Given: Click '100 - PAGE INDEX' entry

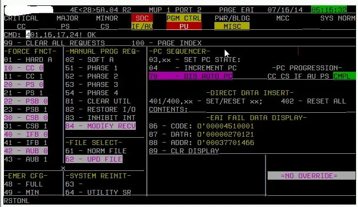Looking at the screenshot, I should pyautogui.click(x=167, y=43).
